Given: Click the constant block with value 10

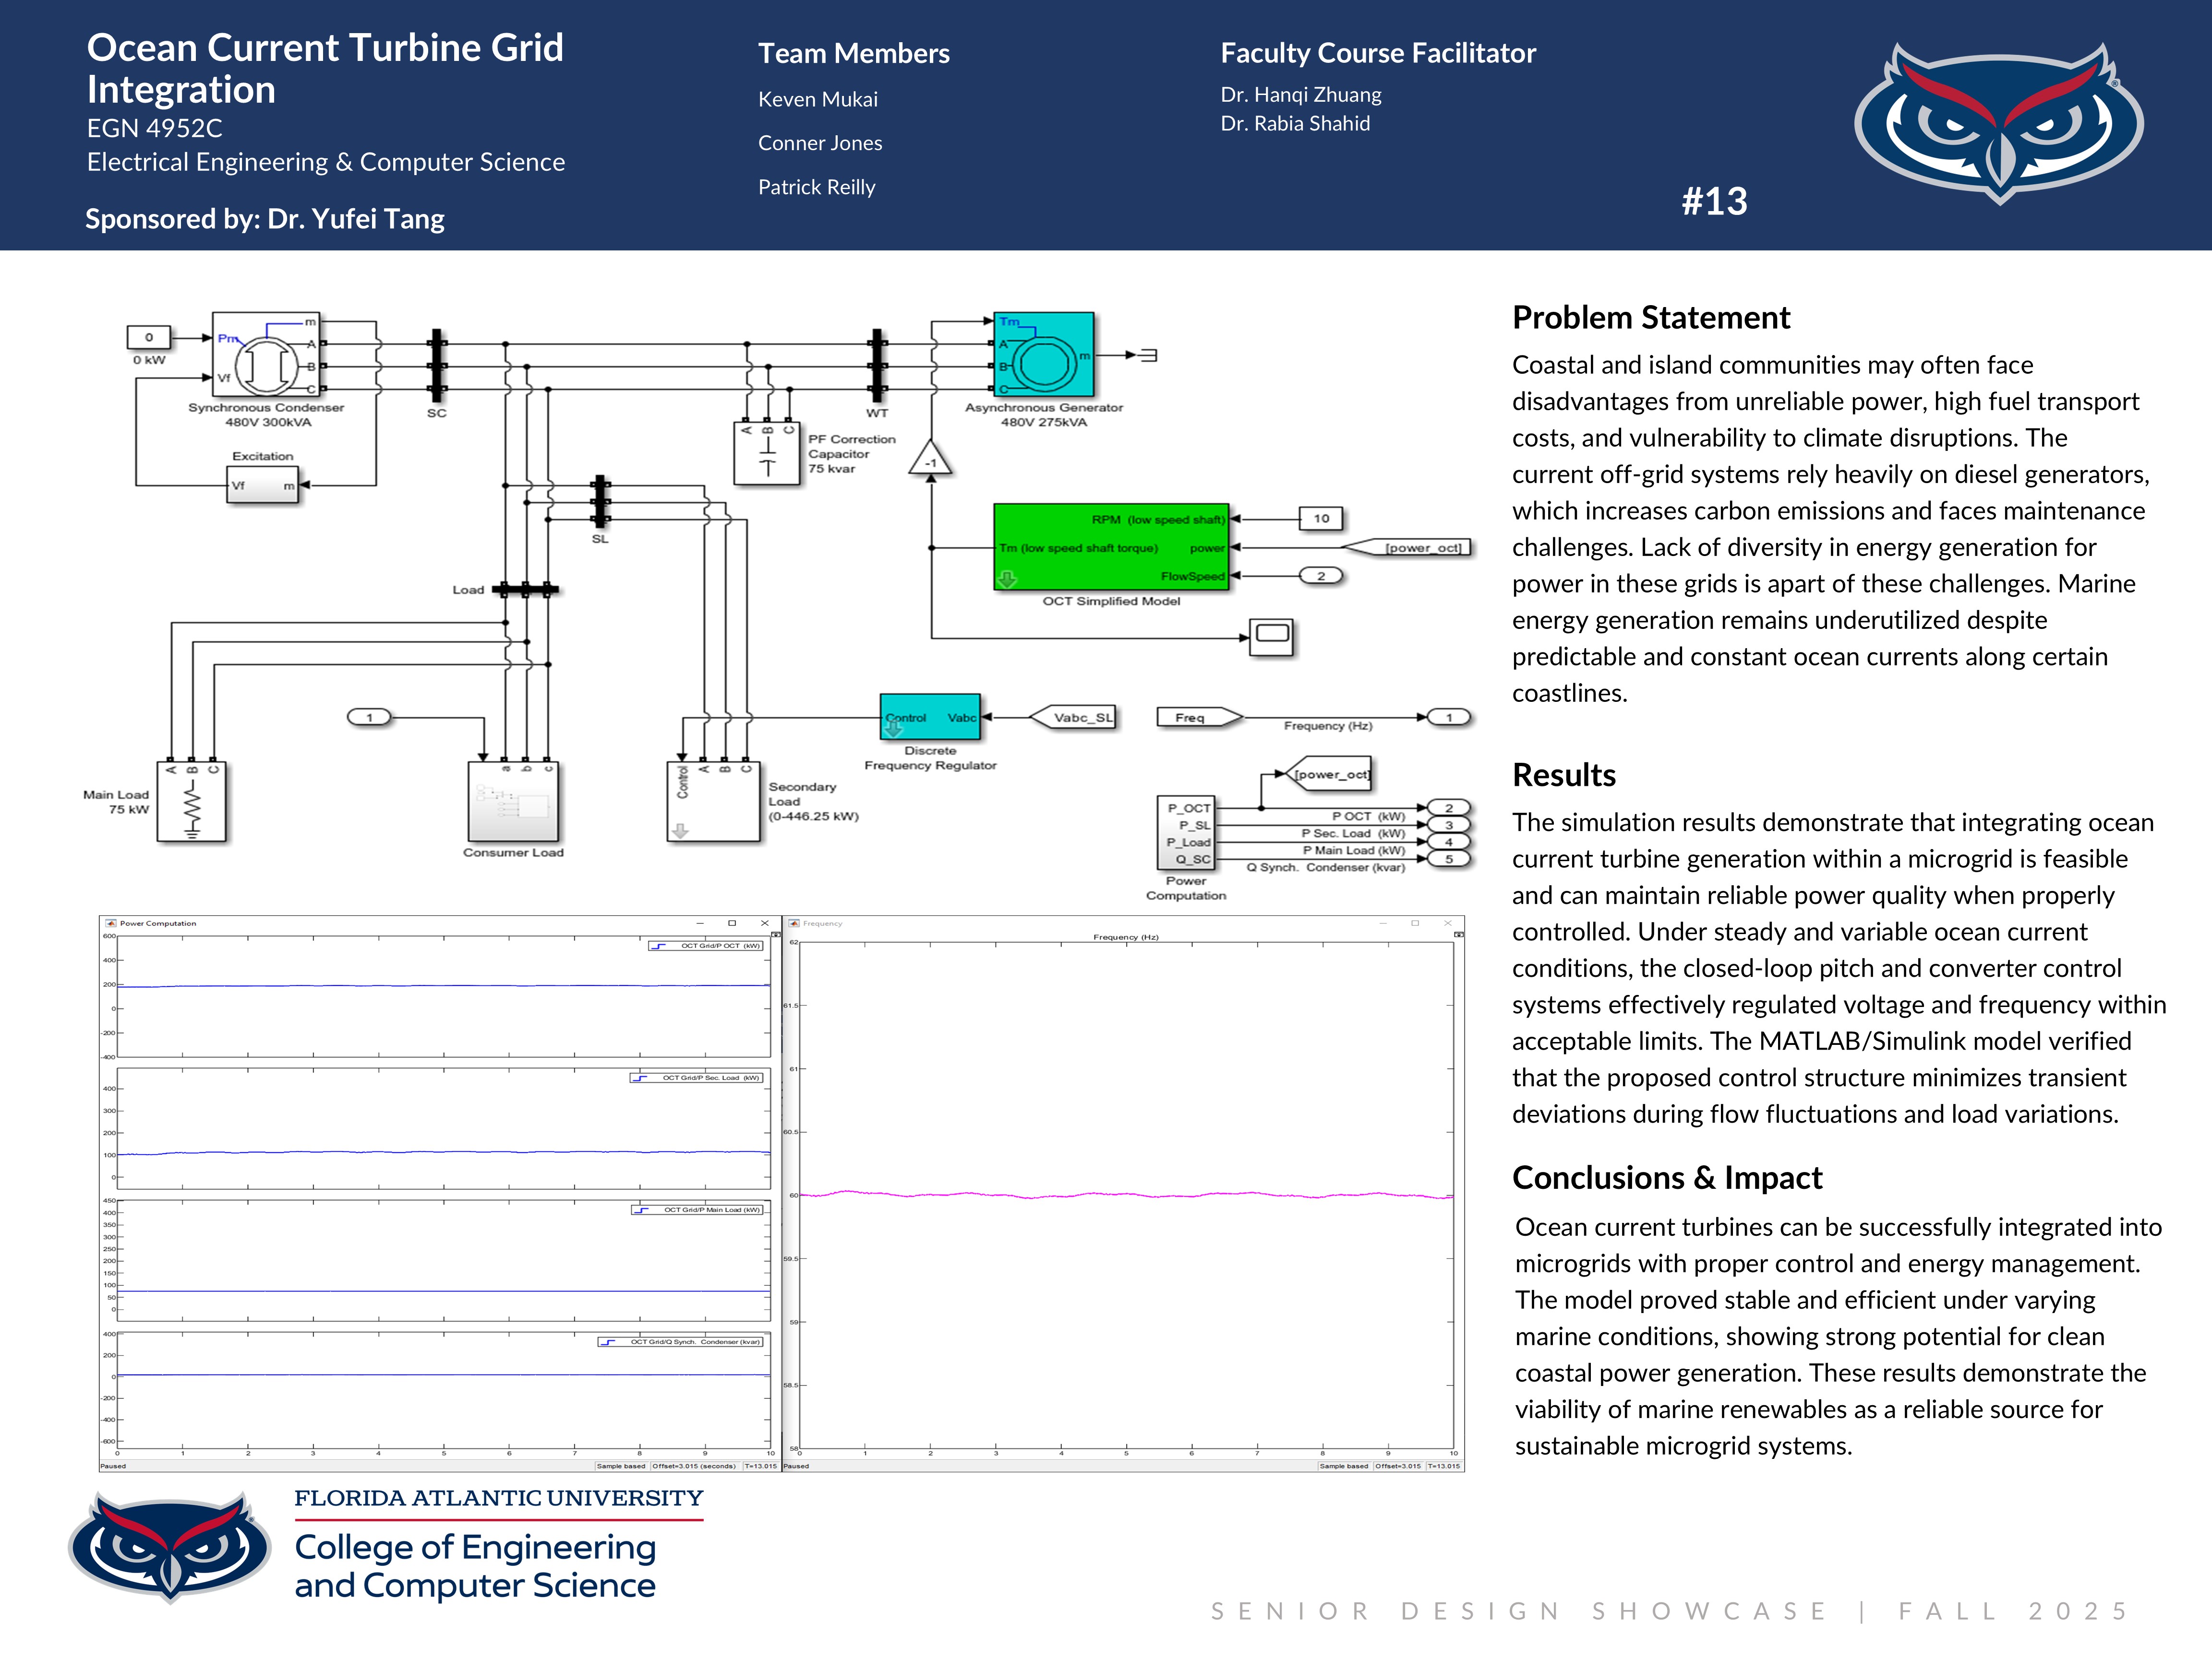Looking at the screenshot, I should click(1321, 519).
